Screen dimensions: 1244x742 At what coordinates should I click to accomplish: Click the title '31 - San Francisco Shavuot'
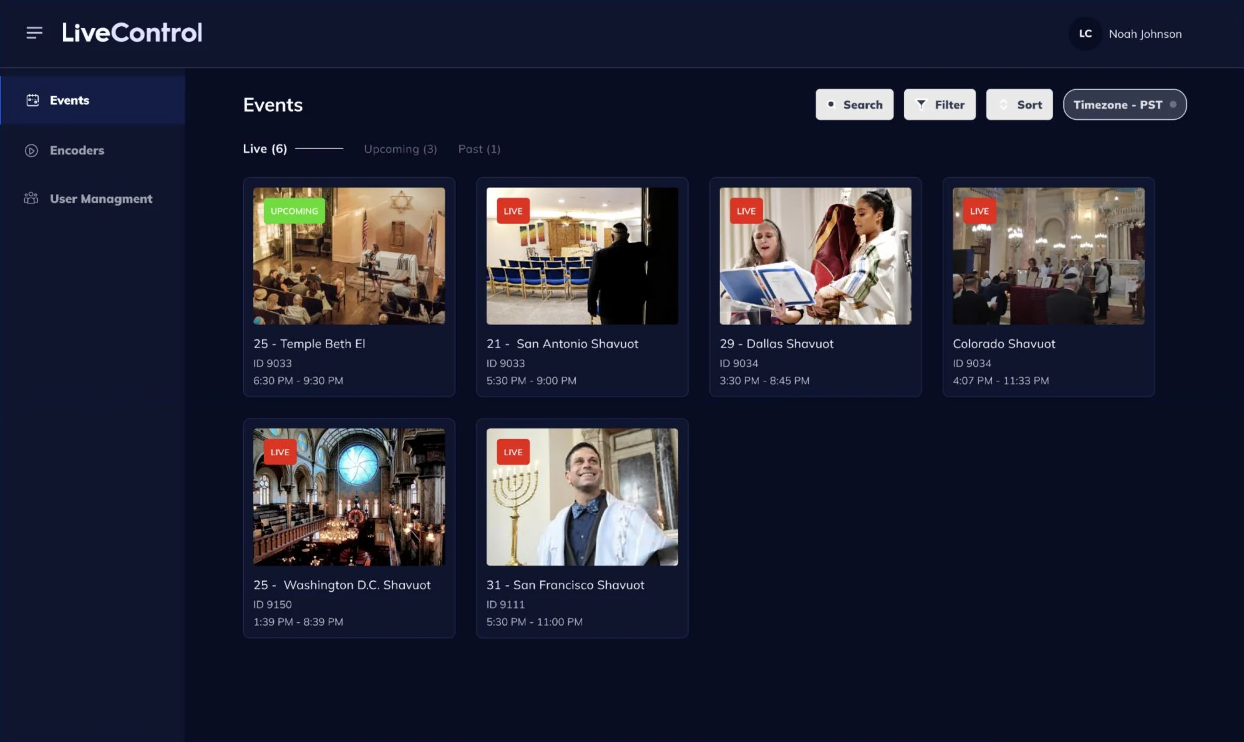565,585
